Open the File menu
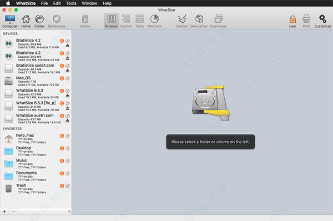Screen dimensions: 333x221 (44, 3)
